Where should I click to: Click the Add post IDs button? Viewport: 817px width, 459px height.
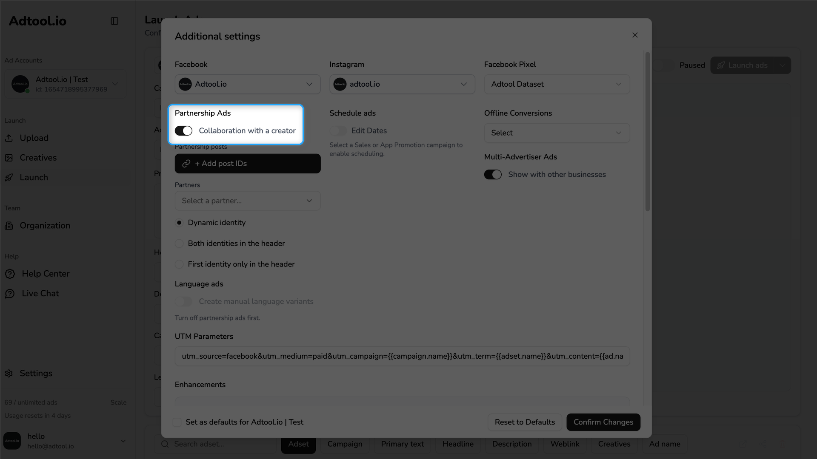[x=248, y=164]
